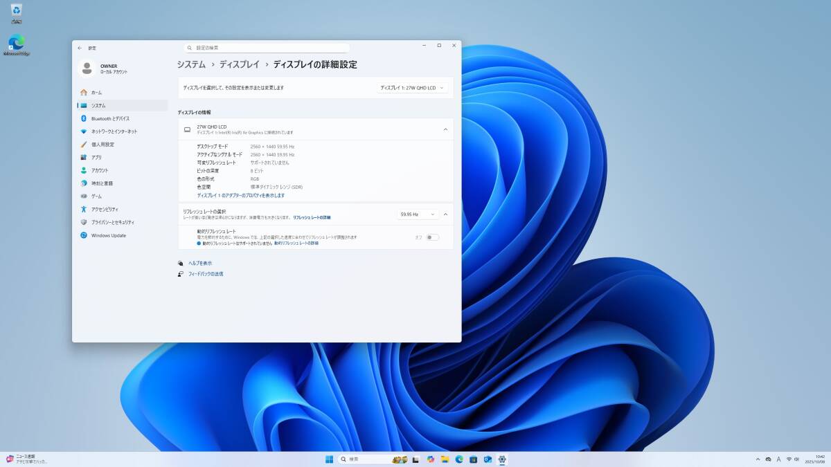831x467 pixels.
Task: Open the リフレッシュ レートの詳細 link
Action: (x=311, y=217)
